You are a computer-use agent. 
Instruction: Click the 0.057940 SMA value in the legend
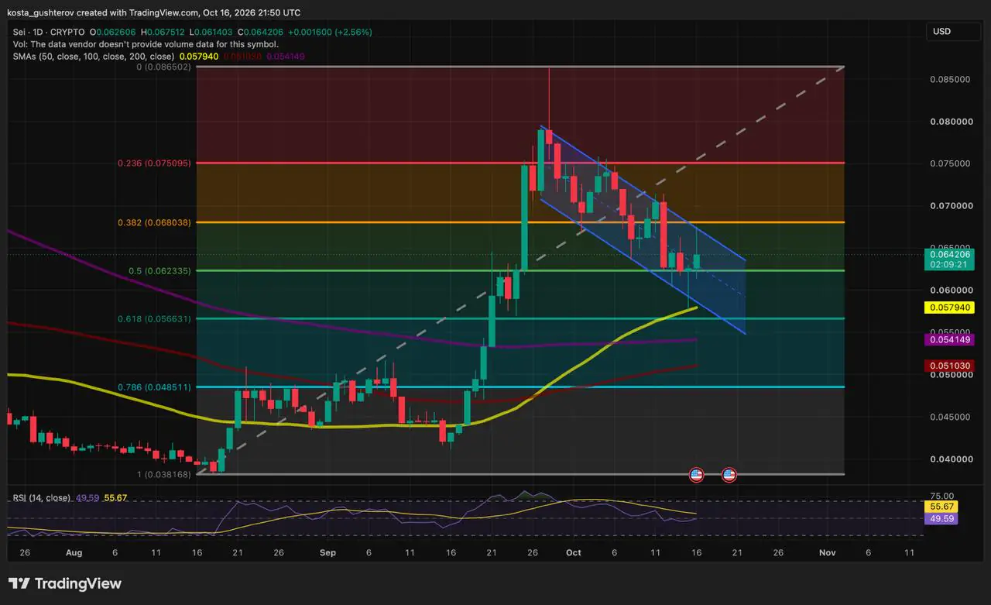coord(198,57)
